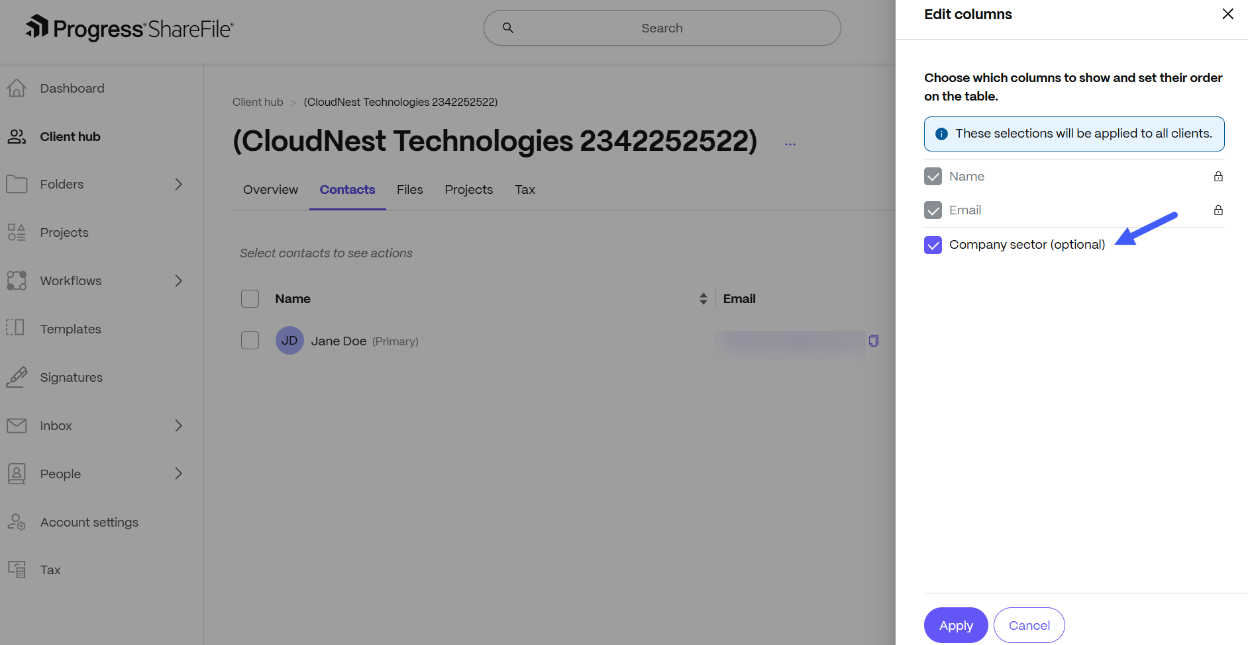Click inside the Search field

[x=661, y=28]
